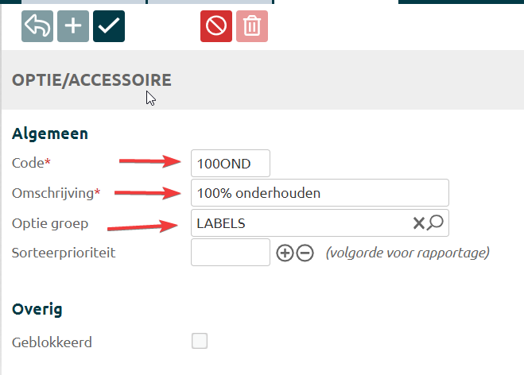Decrease Sorteerprioriteit with the minus circle
524x375 pixels.
[x=305, y=253]
